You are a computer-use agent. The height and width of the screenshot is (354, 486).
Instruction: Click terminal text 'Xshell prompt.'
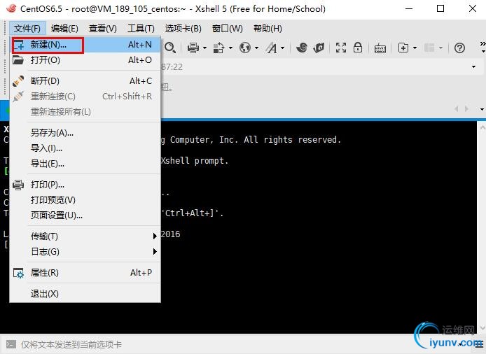(x=195, y=161)
